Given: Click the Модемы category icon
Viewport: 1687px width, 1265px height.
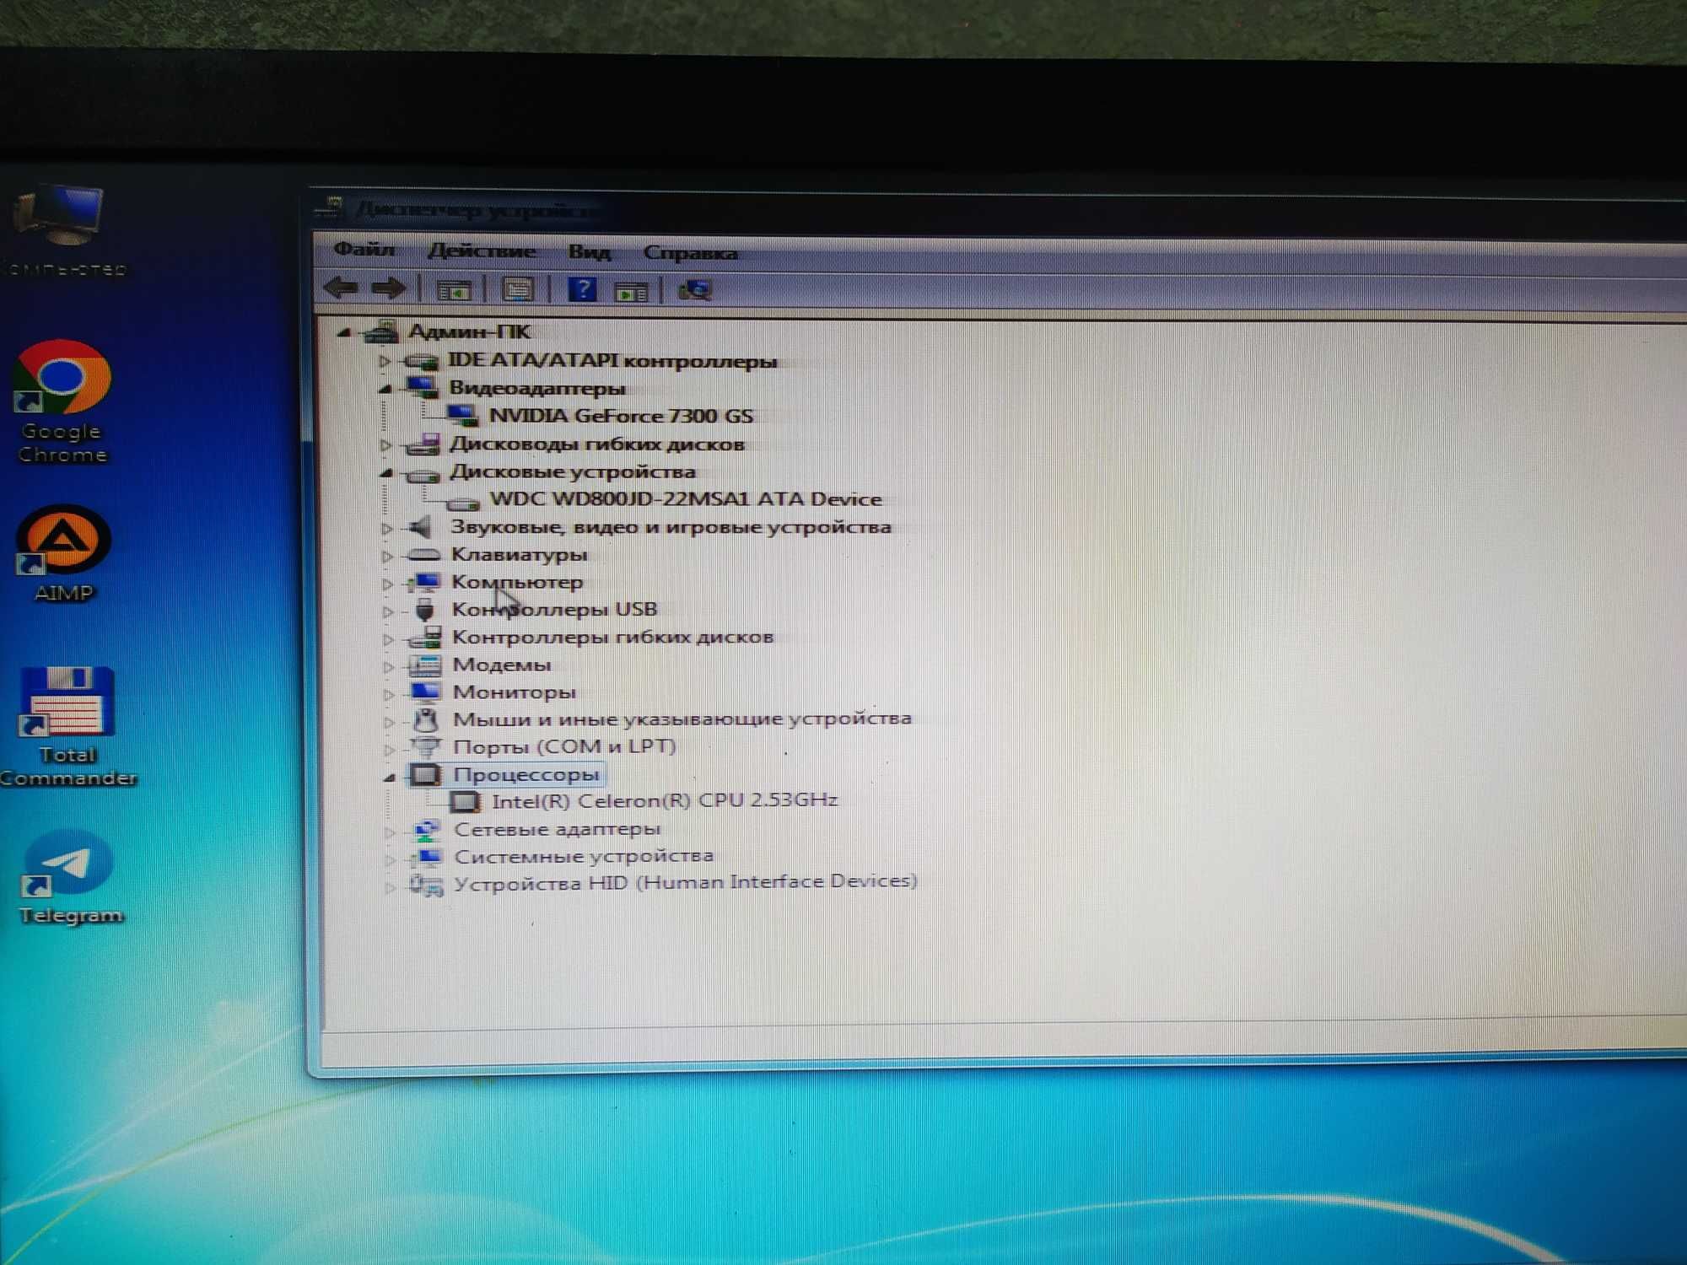Looking at the screenshot, I should coord(425,665).
